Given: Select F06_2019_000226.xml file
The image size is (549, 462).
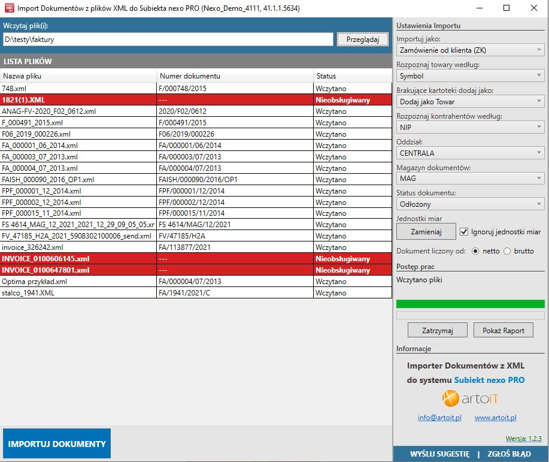Looking at the screenshot, I should tap(196, 134).
